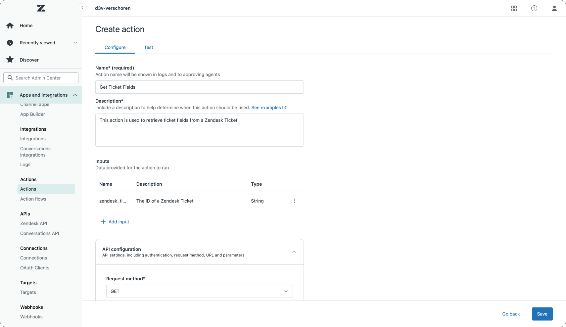This screenshot has width=566, height=327.
Task: Open row options for zendesk ticket input
Action: [295, 201]
